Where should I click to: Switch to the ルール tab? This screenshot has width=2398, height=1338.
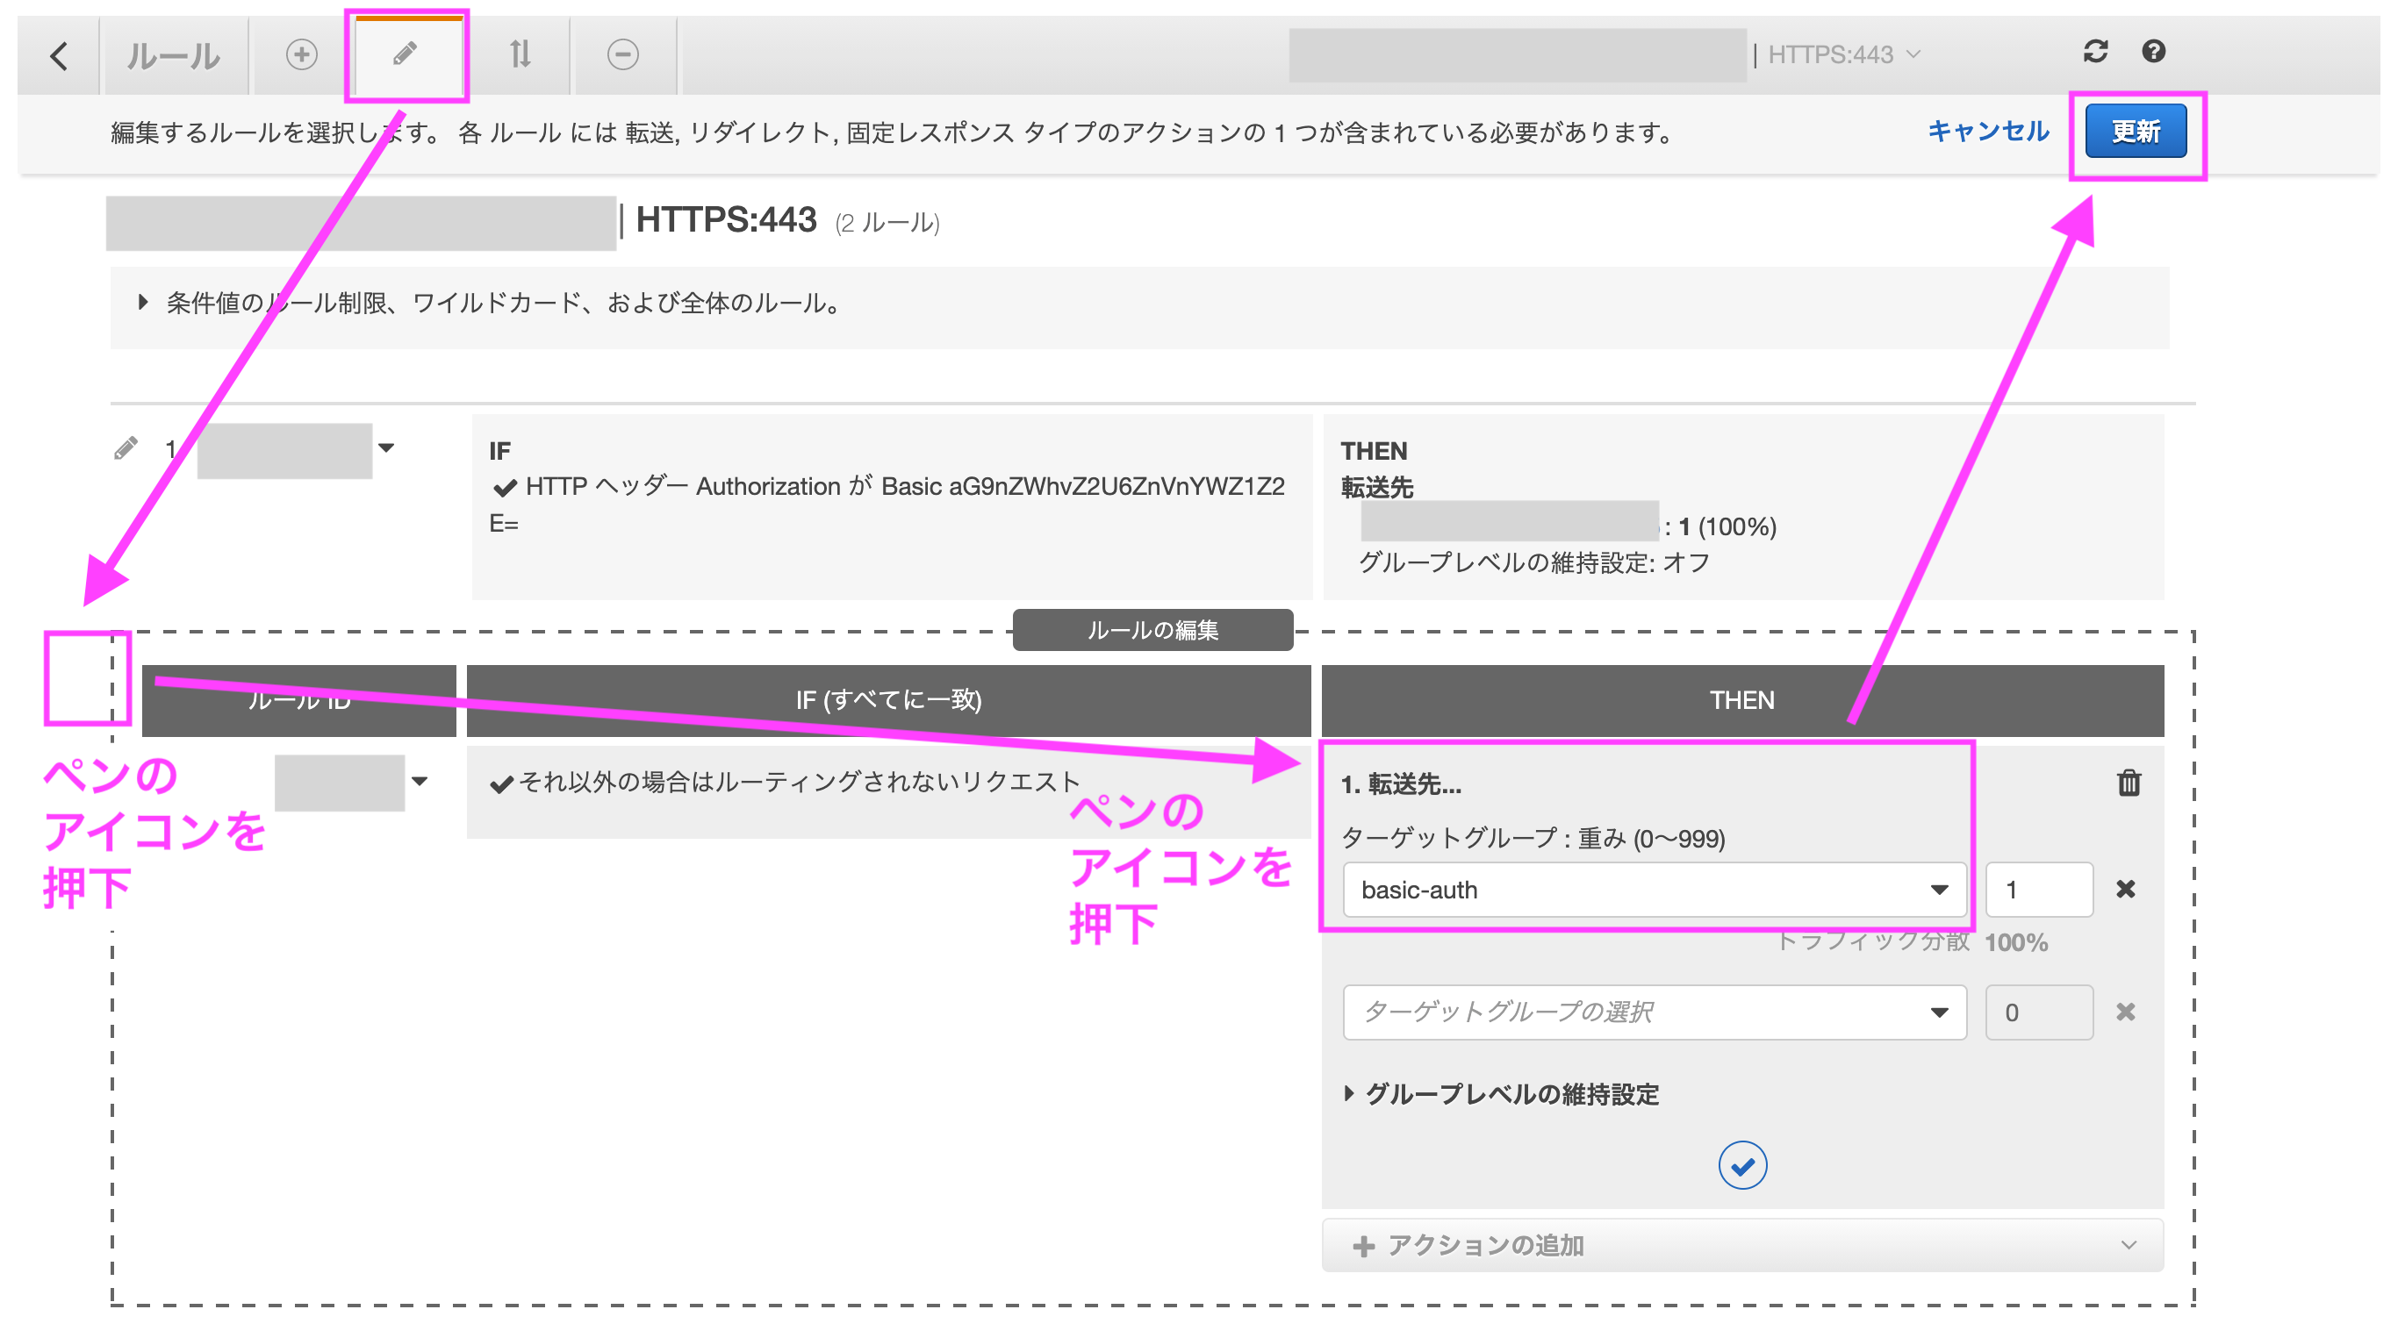(x=173, y=55)
